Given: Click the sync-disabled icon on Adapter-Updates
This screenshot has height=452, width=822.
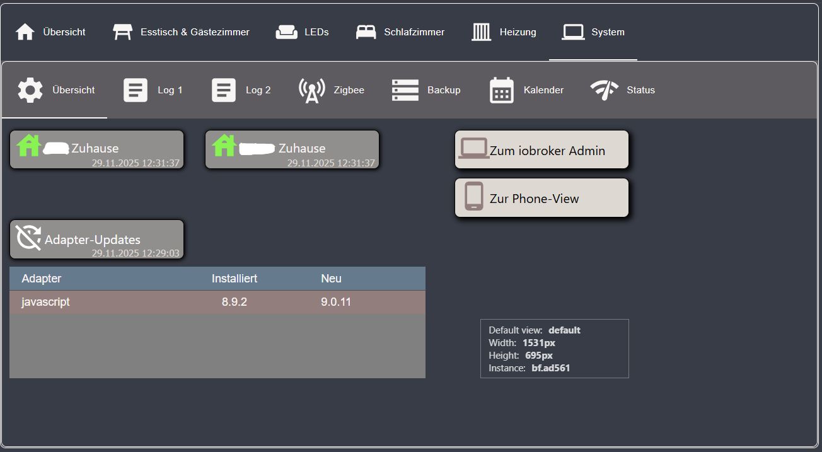Looking at the screenshot, I should 28,238.
